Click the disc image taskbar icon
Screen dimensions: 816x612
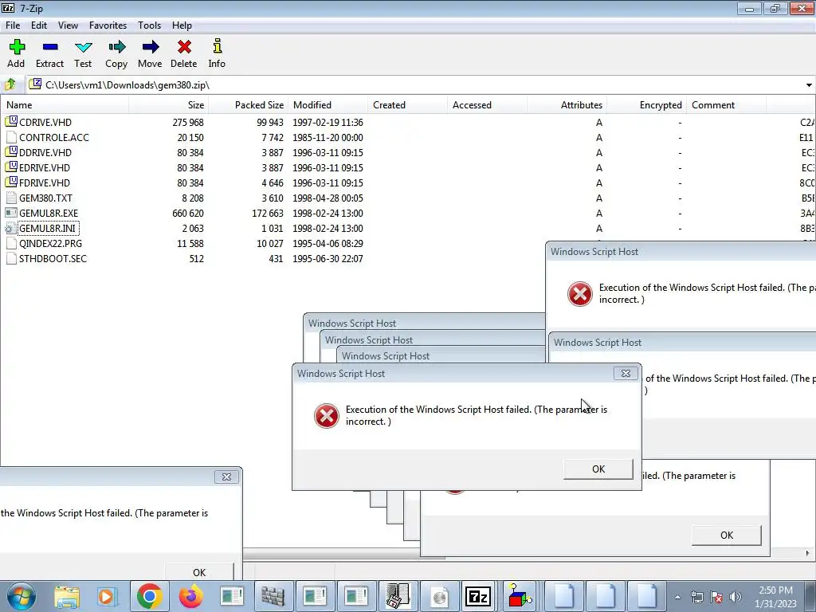(x=440, y=596)
